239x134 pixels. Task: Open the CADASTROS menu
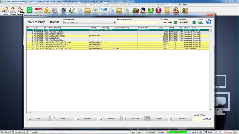click(6, 5)
